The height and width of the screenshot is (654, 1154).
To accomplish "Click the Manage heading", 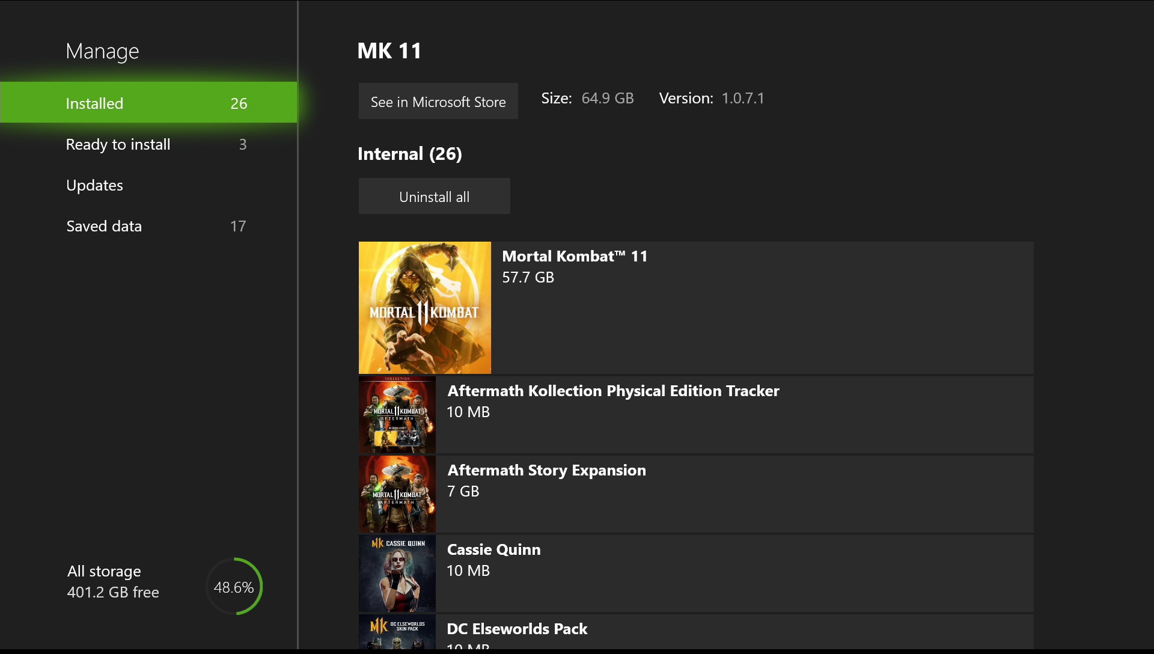I will coord(102,52).
